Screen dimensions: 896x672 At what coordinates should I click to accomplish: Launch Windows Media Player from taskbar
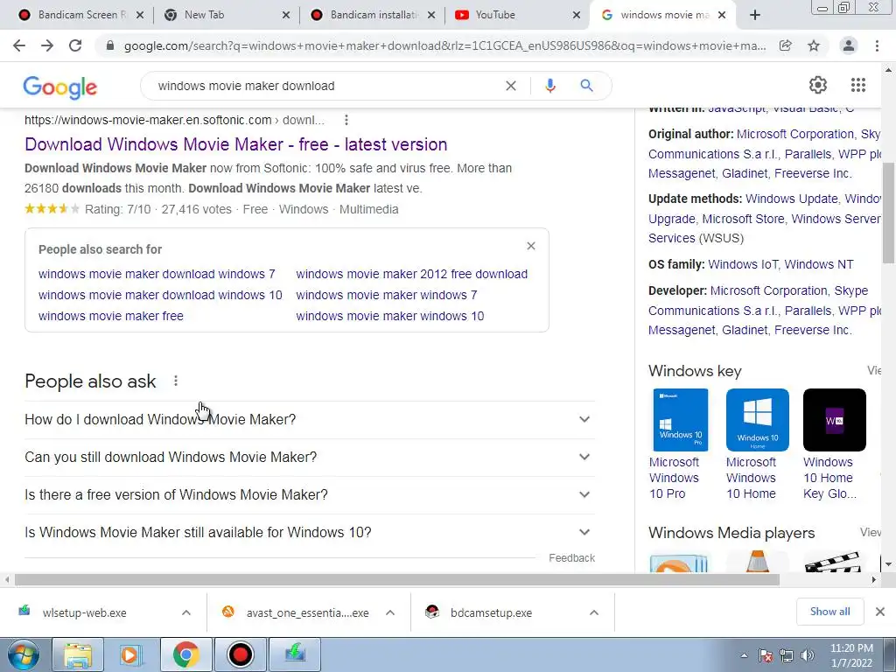point(130,654)
